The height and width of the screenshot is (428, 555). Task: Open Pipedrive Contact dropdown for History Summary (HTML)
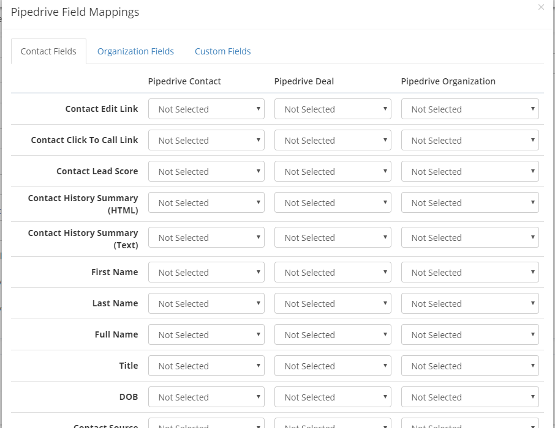[206, 202]
